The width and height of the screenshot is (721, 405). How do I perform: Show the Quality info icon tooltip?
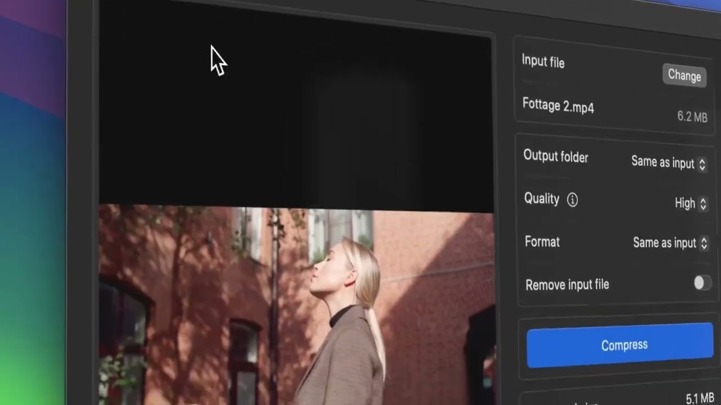point(572,200)
